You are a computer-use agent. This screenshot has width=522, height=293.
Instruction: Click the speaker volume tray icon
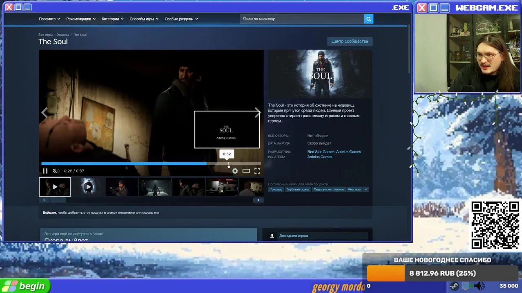point(479,286)
